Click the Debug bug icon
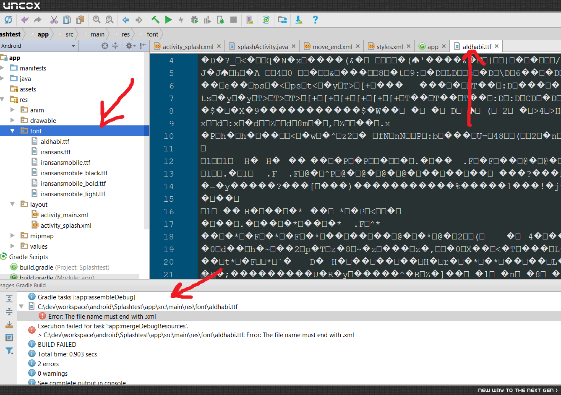 [194, 20]
